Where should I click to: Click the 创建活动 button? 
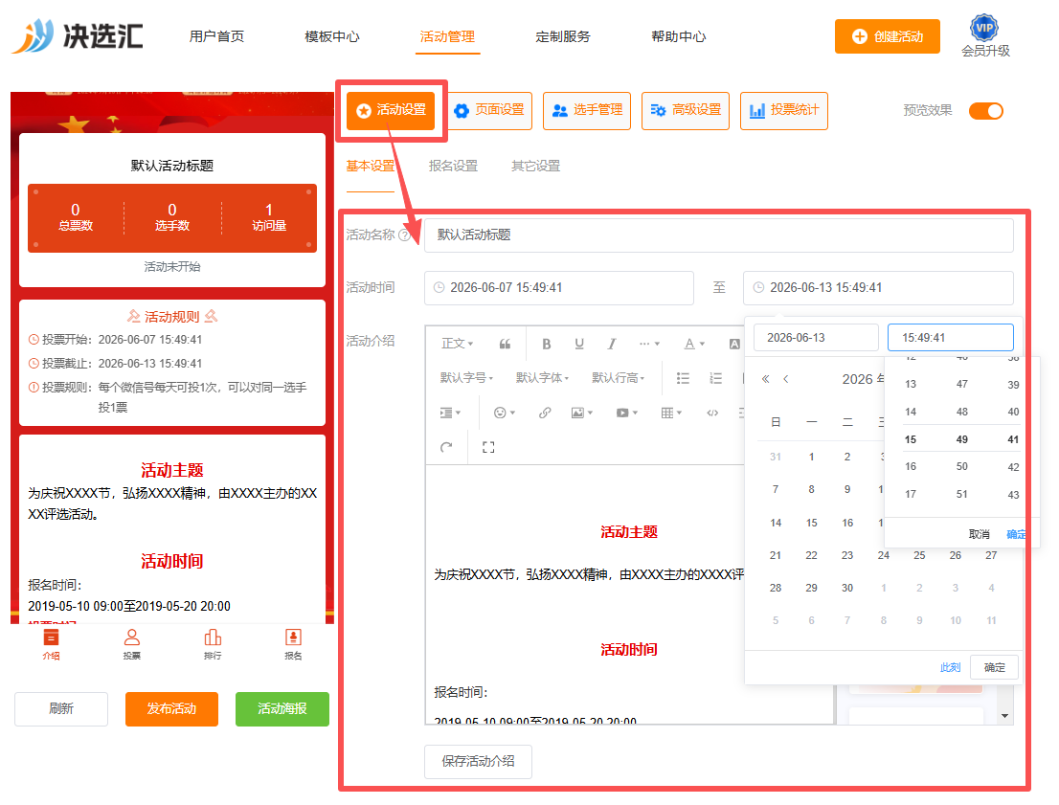888,36
